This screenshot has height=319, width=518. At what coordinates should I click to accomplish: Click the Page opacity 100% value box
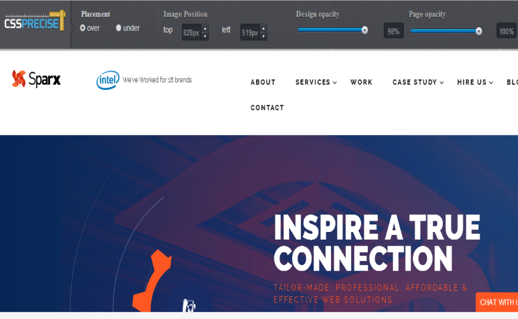tap(506, 31)
